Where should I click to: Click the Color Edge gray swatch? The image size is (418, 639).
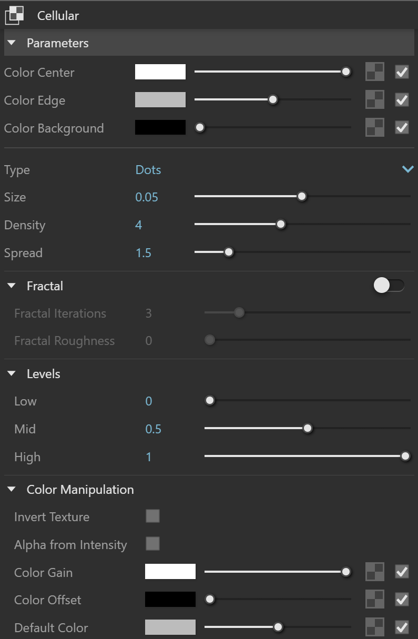click(160, 100)
